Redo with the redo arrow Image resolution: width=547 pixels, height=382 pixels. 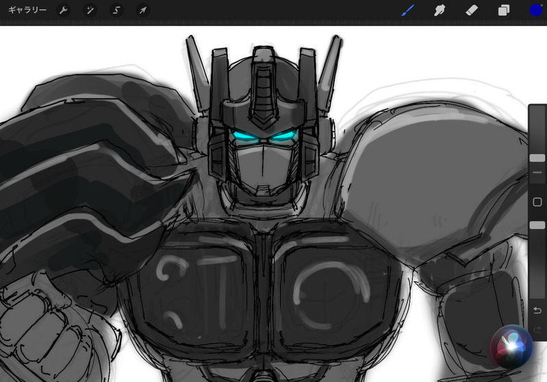pos(537,329)
